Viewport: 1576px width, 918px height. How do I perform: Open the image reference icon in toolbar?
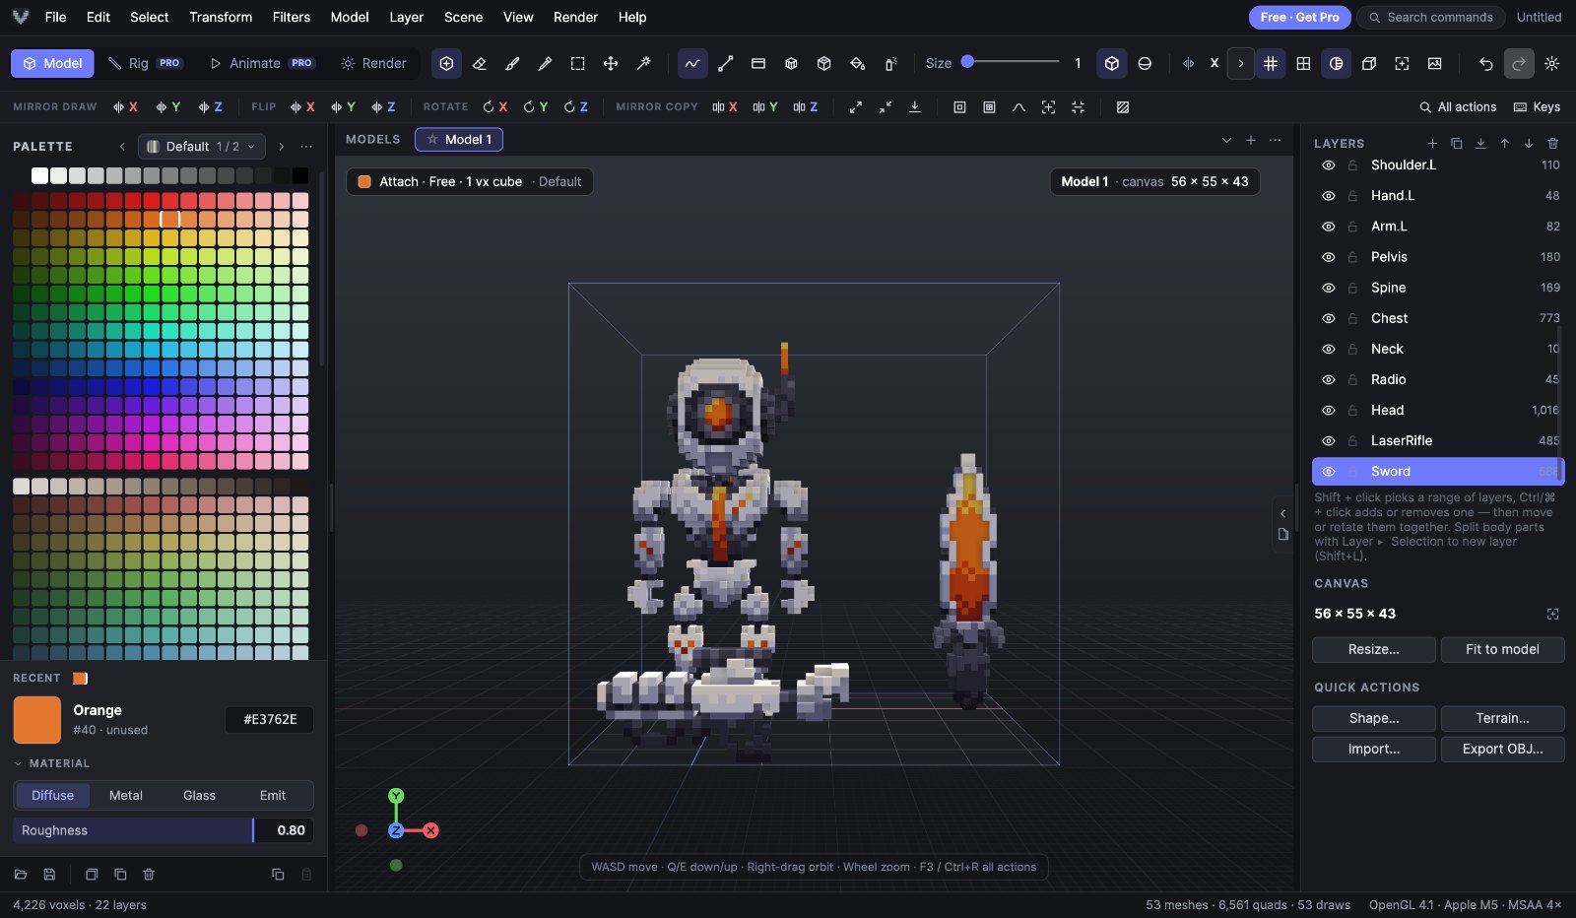tap(1435, 63)
